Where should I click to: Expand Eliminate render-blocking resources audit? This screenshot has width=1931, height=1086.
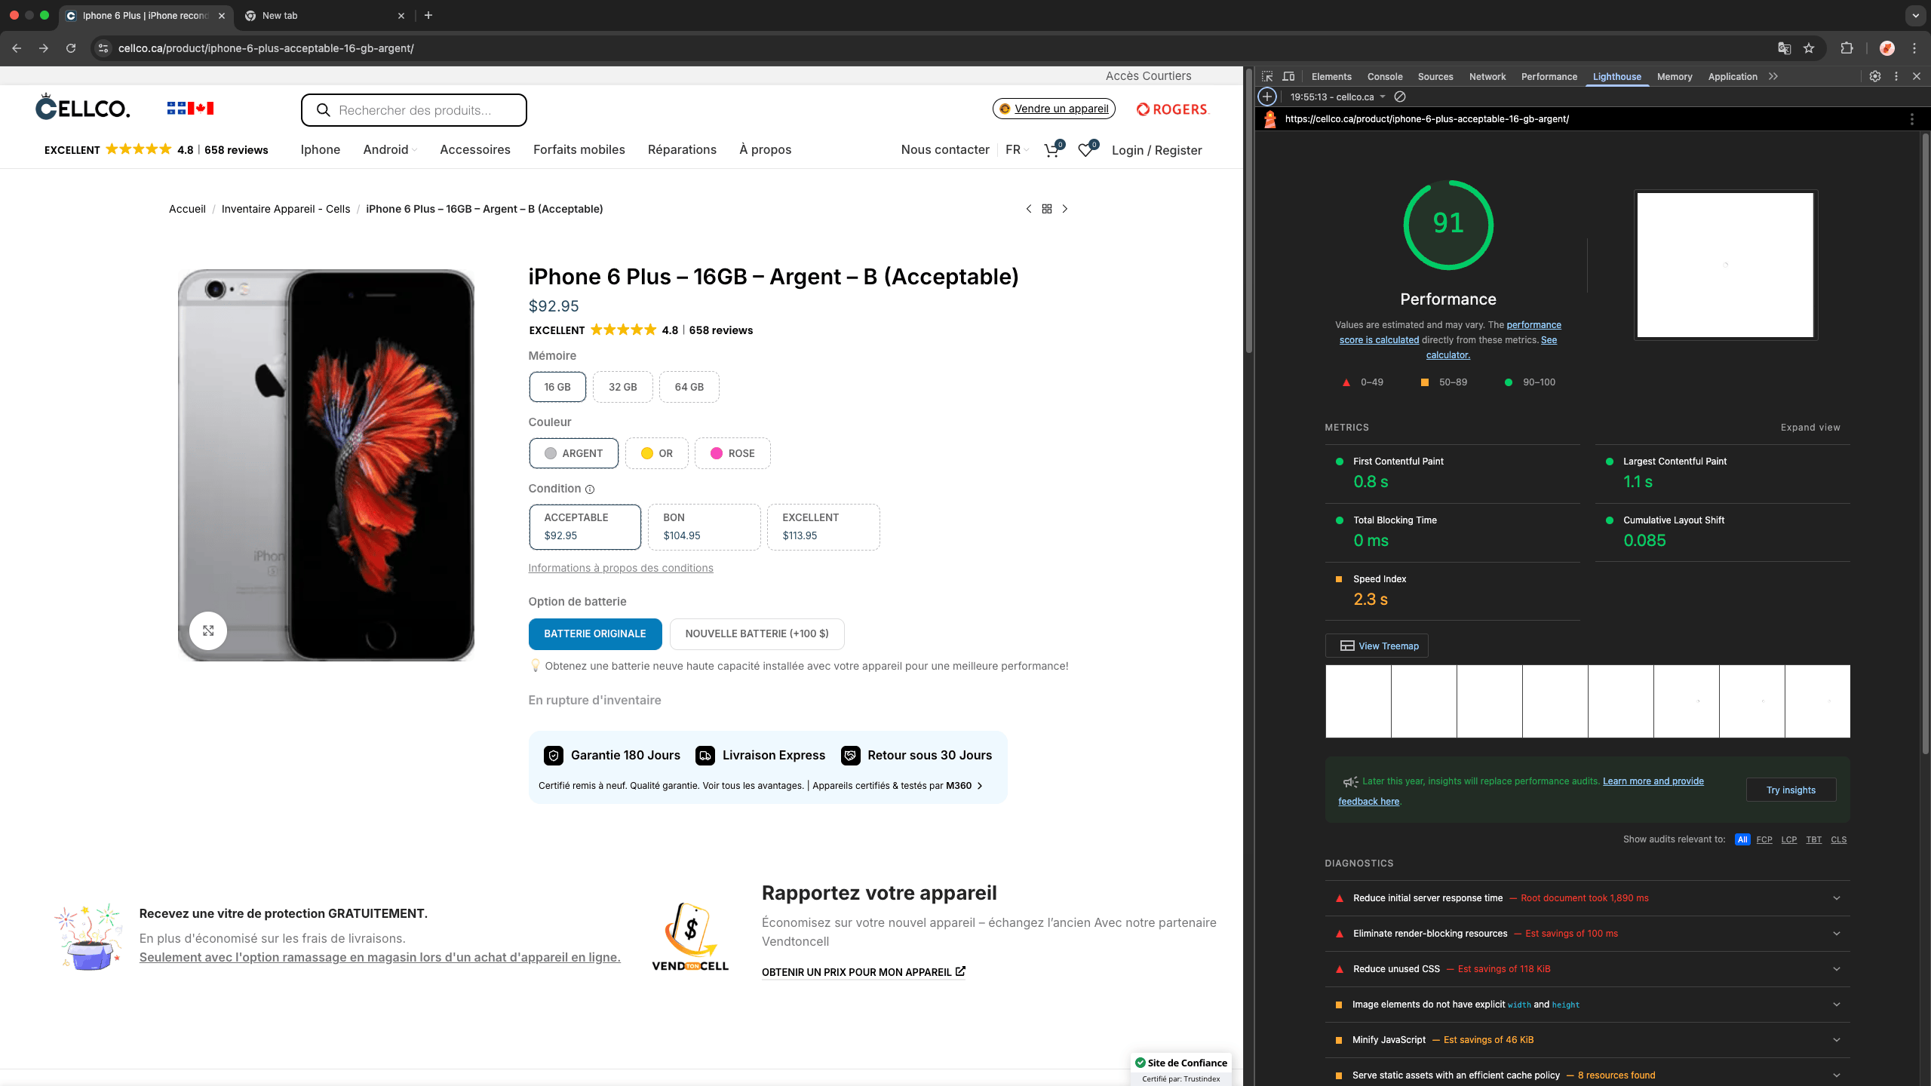(1587, 934)
